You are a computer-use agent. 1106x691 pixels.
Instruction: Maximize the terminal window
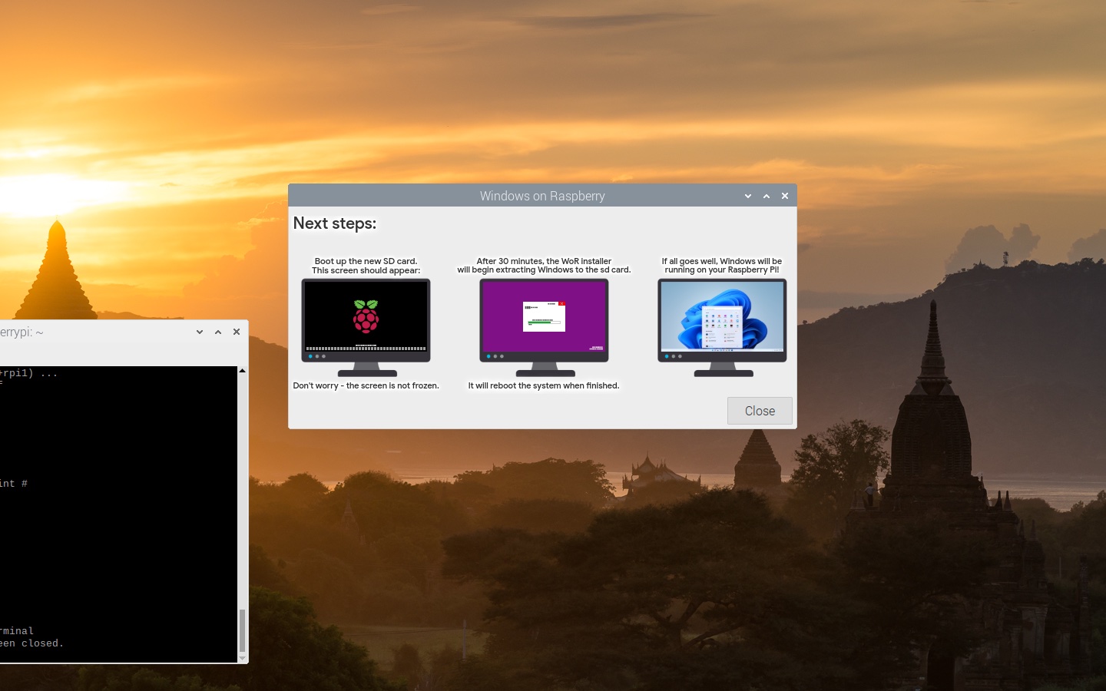tap(217, 332)
